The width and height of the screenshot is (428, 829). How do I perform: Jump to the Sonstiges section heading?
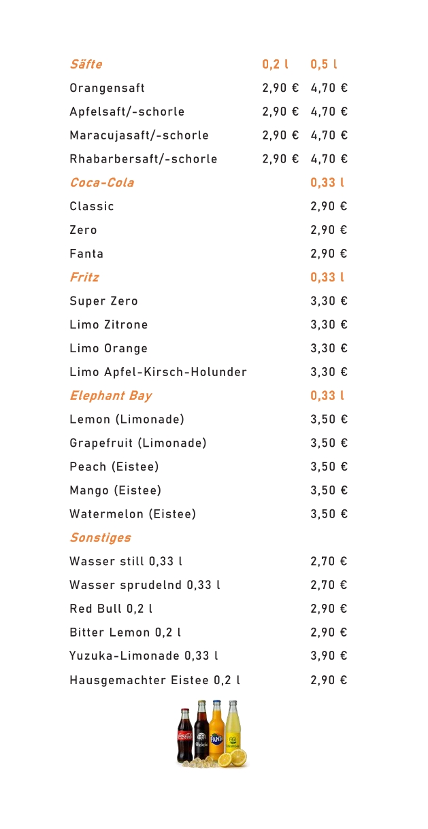tap(100, 538)
